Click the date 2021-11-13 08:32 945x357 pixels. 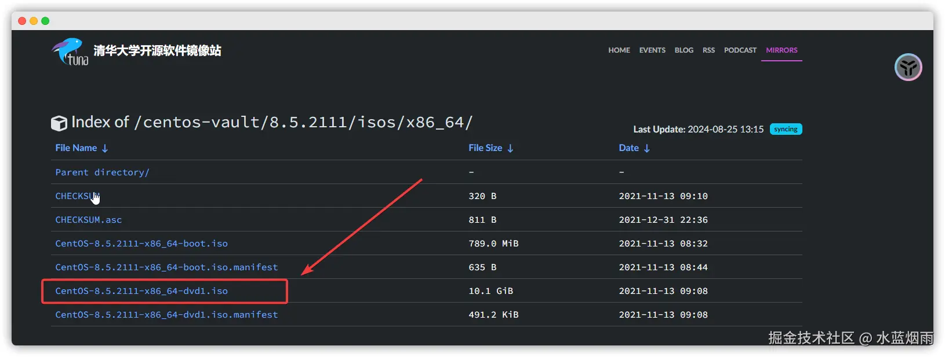click(663, 244)
